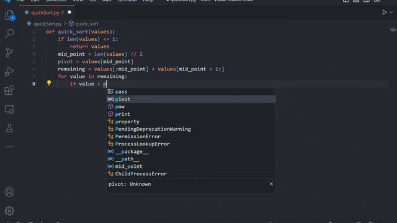Close the 'pivot: Unknown' details panel
This screenshot has height=223, width=397.
coord(271,184)
